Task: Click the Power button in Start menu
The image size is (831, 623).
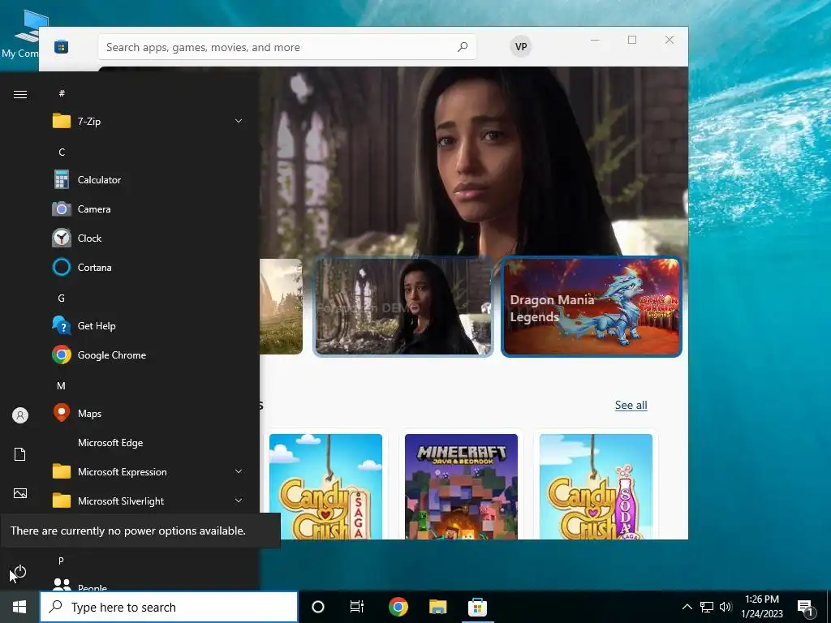Action: (x=20, y=572)
